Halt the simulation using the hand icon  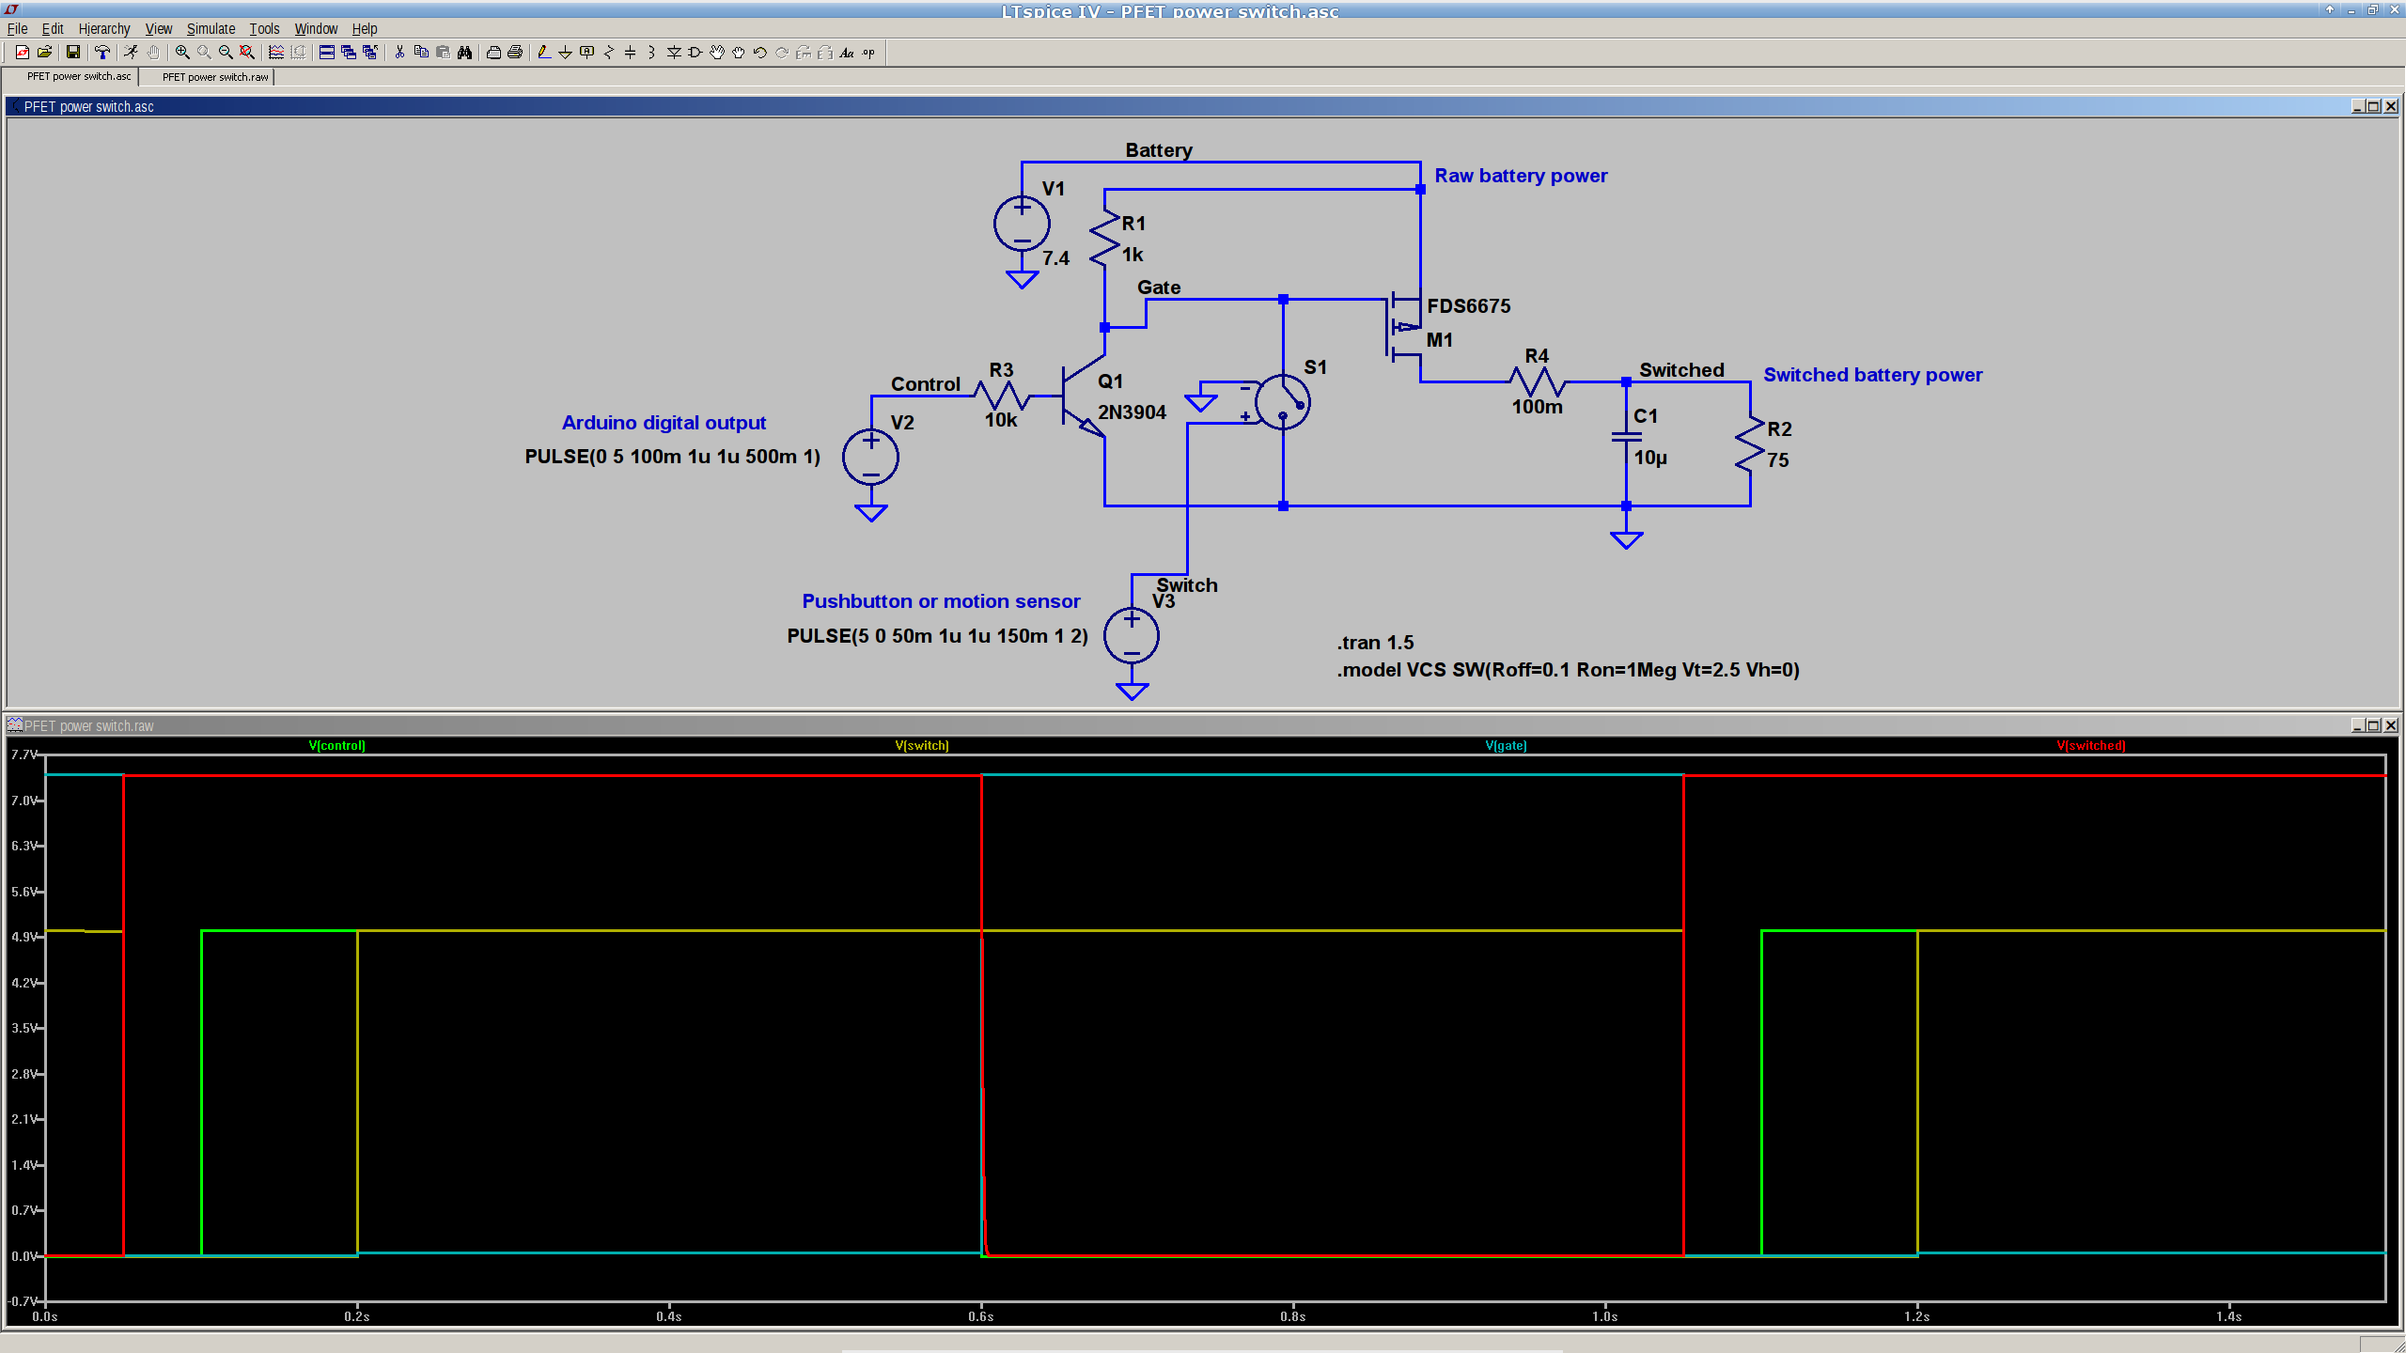pos(153,53)
